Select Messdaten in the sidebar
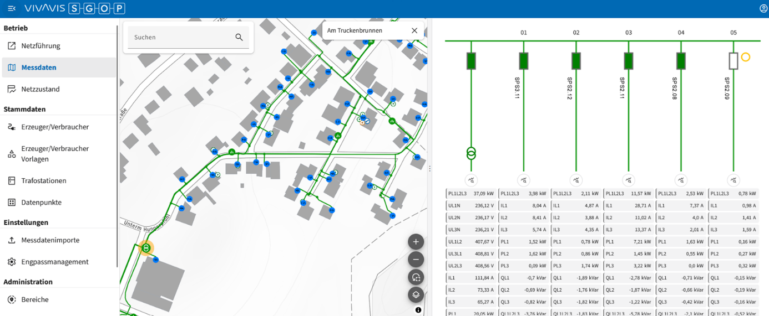The image size is (769, 316). tap(59, 68)
